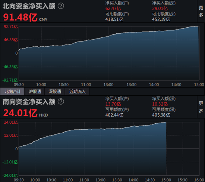Click northbound 净买入额(沪) value 62.47亿

click(x=113, y=9)
